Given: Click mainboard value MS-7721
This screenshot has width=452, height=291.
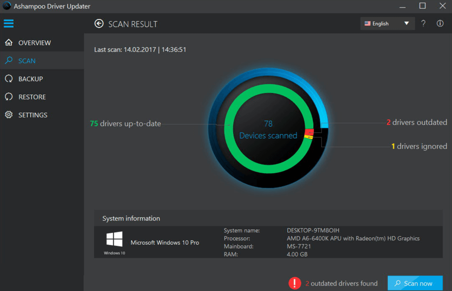Looking at the screenshot, I should 299,246.
